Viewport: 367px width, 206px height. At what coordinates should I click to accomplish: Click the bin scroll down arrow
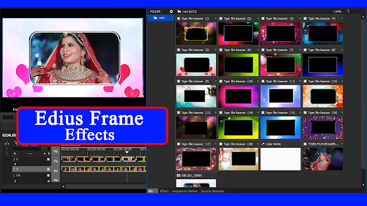[363, 185]
